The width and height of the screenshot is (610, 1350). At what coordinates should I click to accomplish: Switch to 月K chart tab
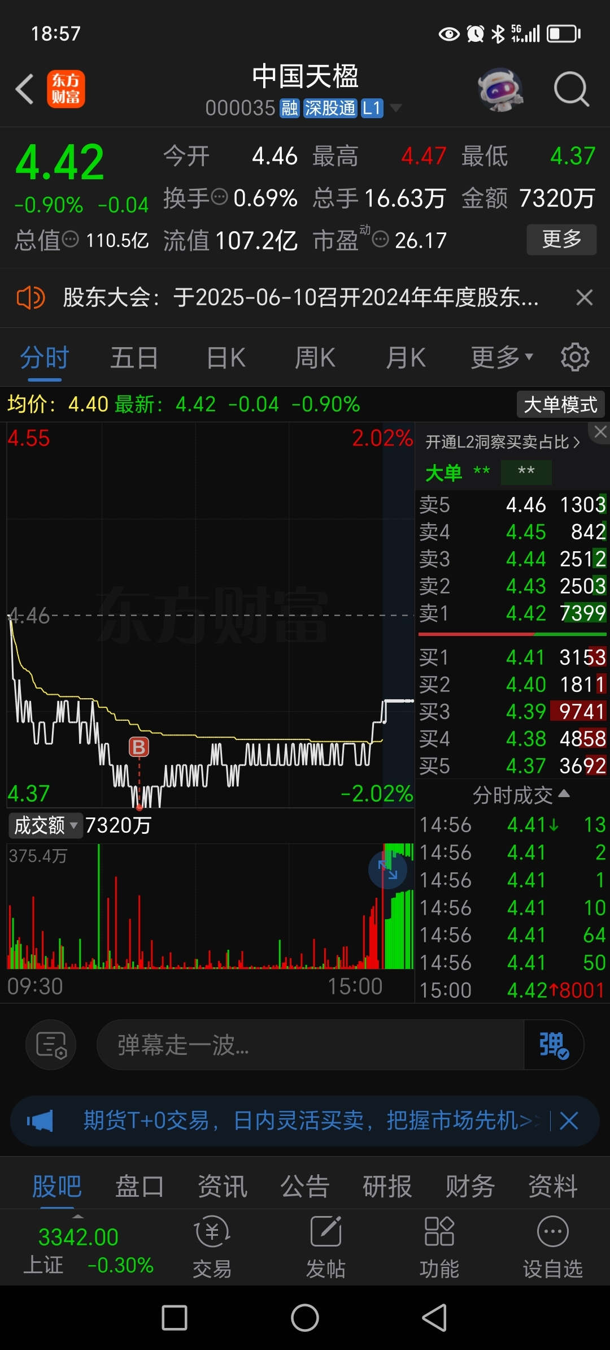[x=406, y=358]
